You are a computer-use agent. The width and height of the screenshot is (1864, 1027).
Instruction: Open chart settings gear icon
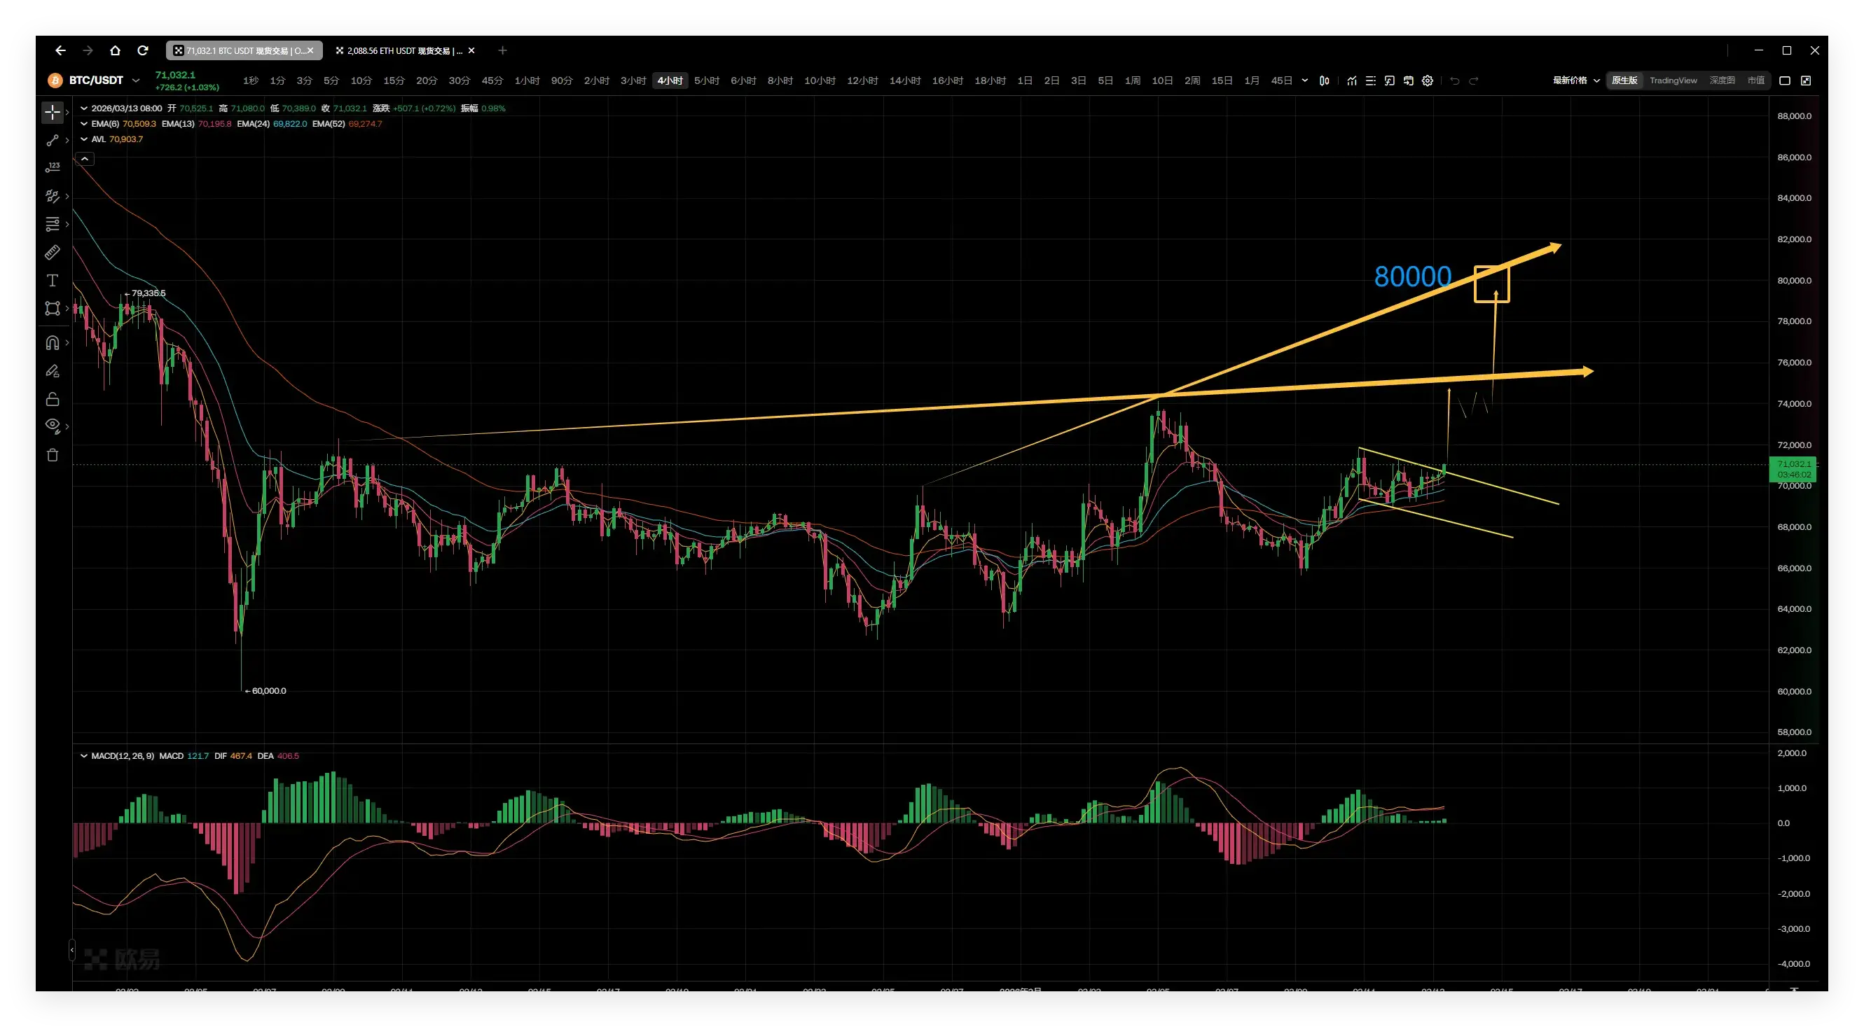coord(1427,81)
